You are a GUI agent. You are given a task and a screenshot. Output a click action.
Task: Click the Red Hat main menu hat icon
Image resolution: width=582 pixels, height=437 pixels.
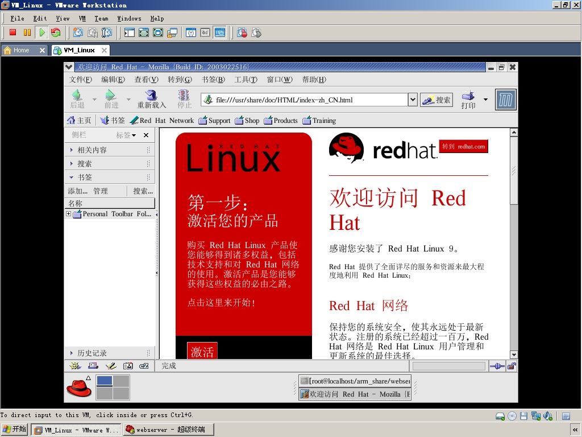pyautogui.click(x=78, y=388)
